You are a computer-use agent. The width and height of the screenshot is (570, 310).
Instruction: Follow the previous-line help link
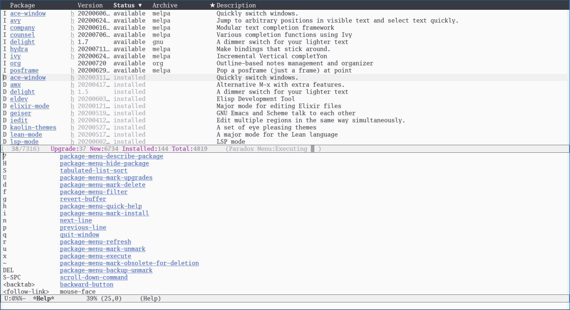[83, 228]
